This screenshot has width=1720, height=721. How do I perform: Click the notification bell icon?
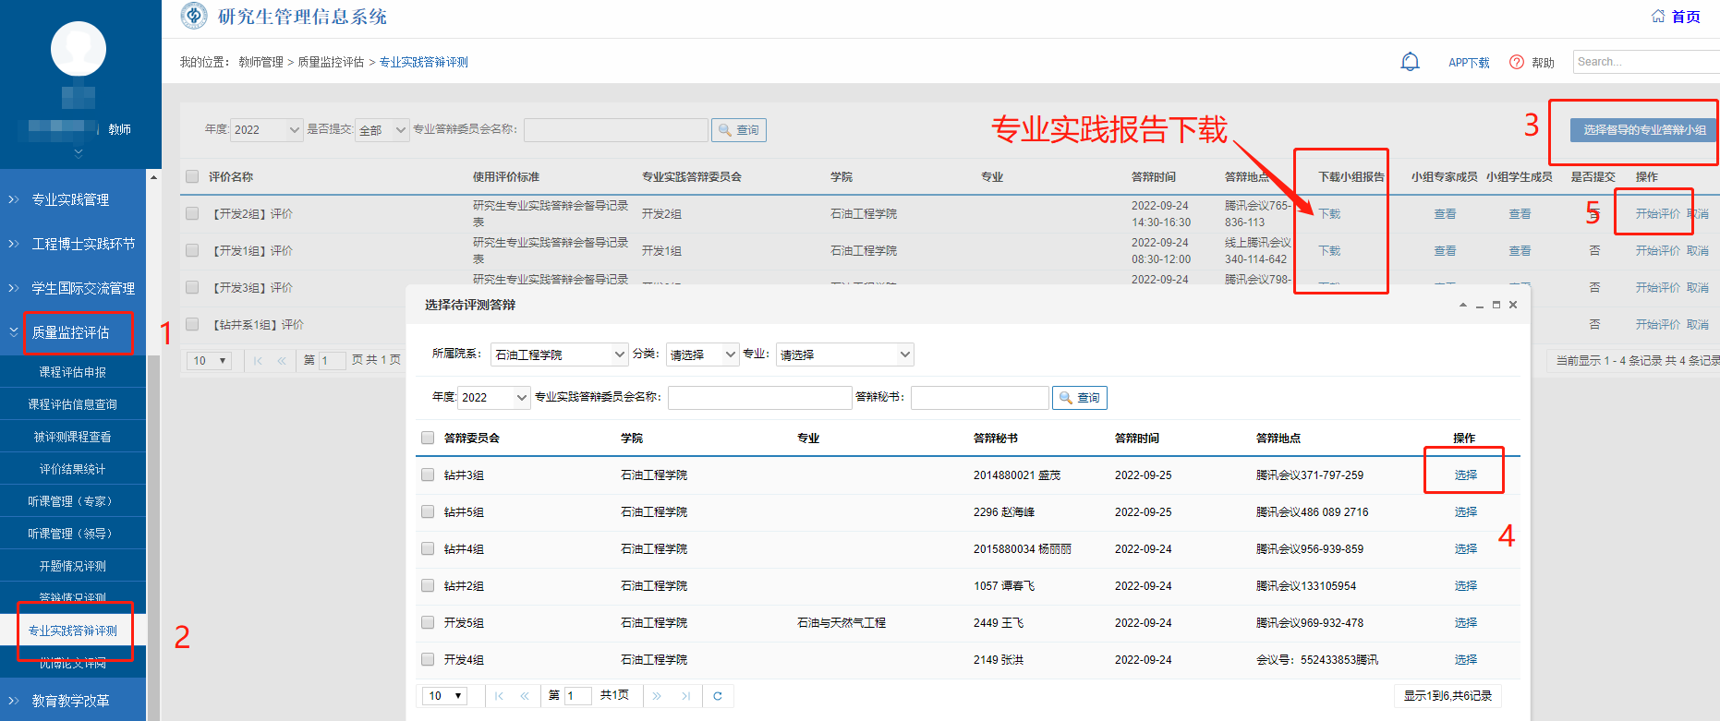1410,62
